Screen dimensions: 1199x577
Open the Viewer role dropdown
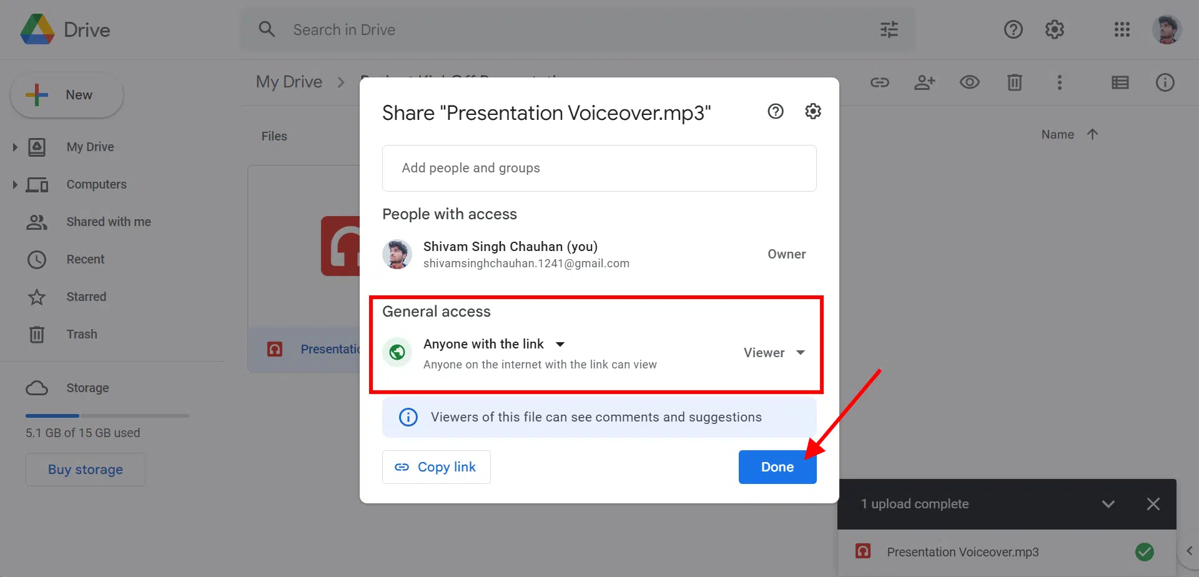774,353
